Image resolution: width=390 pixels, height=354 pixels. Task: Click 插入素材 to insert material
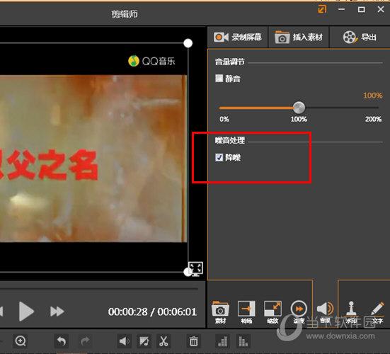299,38
